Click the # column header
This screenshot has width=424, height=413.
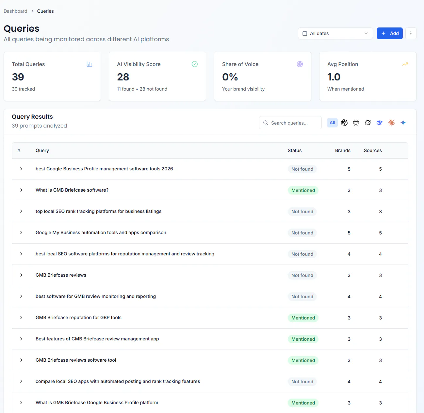click(x=19, y=150)
